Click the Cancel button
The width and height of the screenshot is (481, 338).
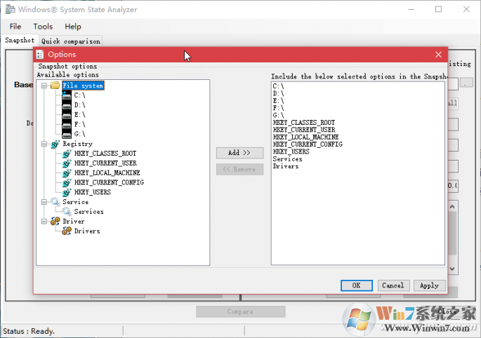click(x=393, y=285)
